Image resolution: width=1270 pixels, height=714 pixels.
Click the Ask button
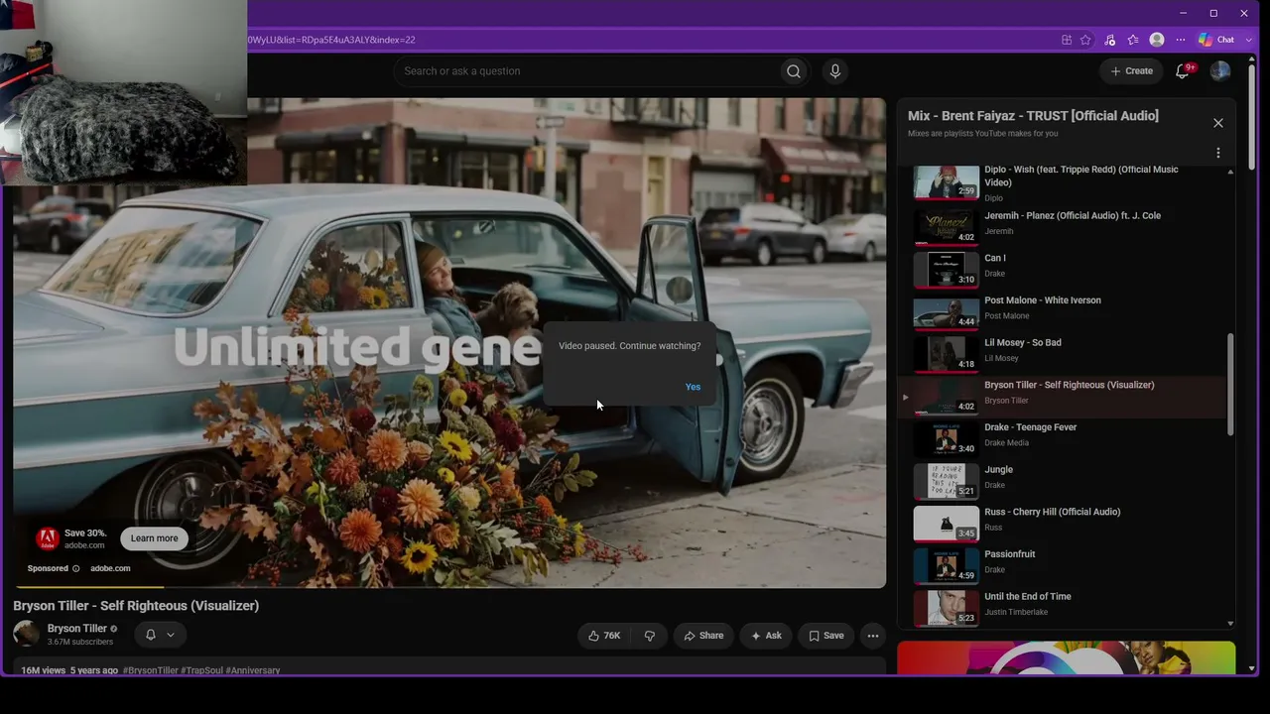pyautogui.click(x=766, y=636)
